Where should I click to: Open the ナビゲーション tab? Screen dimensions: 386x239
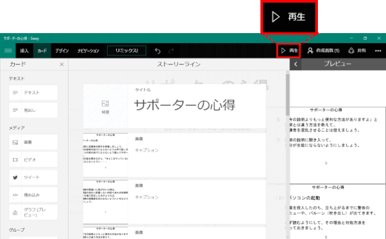88,51
